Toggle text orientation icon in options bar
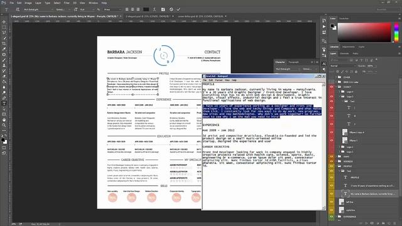Viewport: 402px width, 226px height. coord(18,9)
